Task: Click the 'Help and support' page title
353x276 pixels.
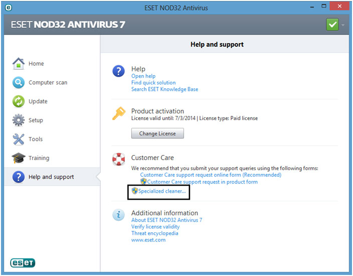Action: (x=217, y=44)
